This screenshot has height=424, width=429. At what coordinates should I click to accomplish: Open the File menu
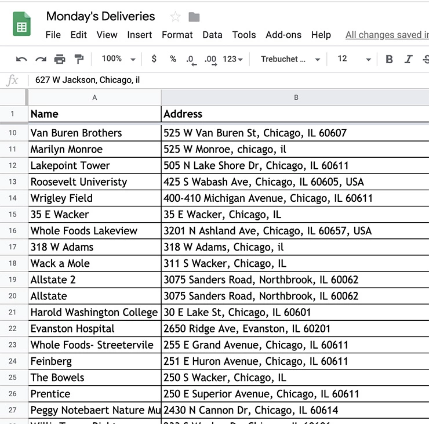53,35
